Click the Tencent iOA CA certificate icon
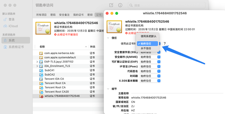This screenshot has width=225, height=114. (41, 79)
